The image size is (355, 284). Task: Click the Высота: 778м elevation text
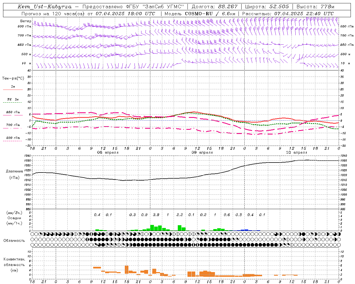tap(315, 7)
